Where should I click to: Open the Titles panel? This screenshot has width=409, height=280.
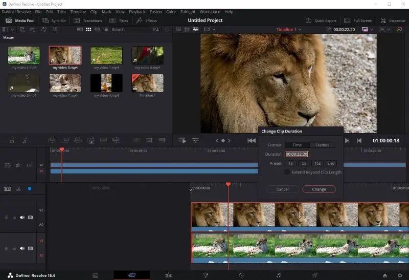point(119,20)
